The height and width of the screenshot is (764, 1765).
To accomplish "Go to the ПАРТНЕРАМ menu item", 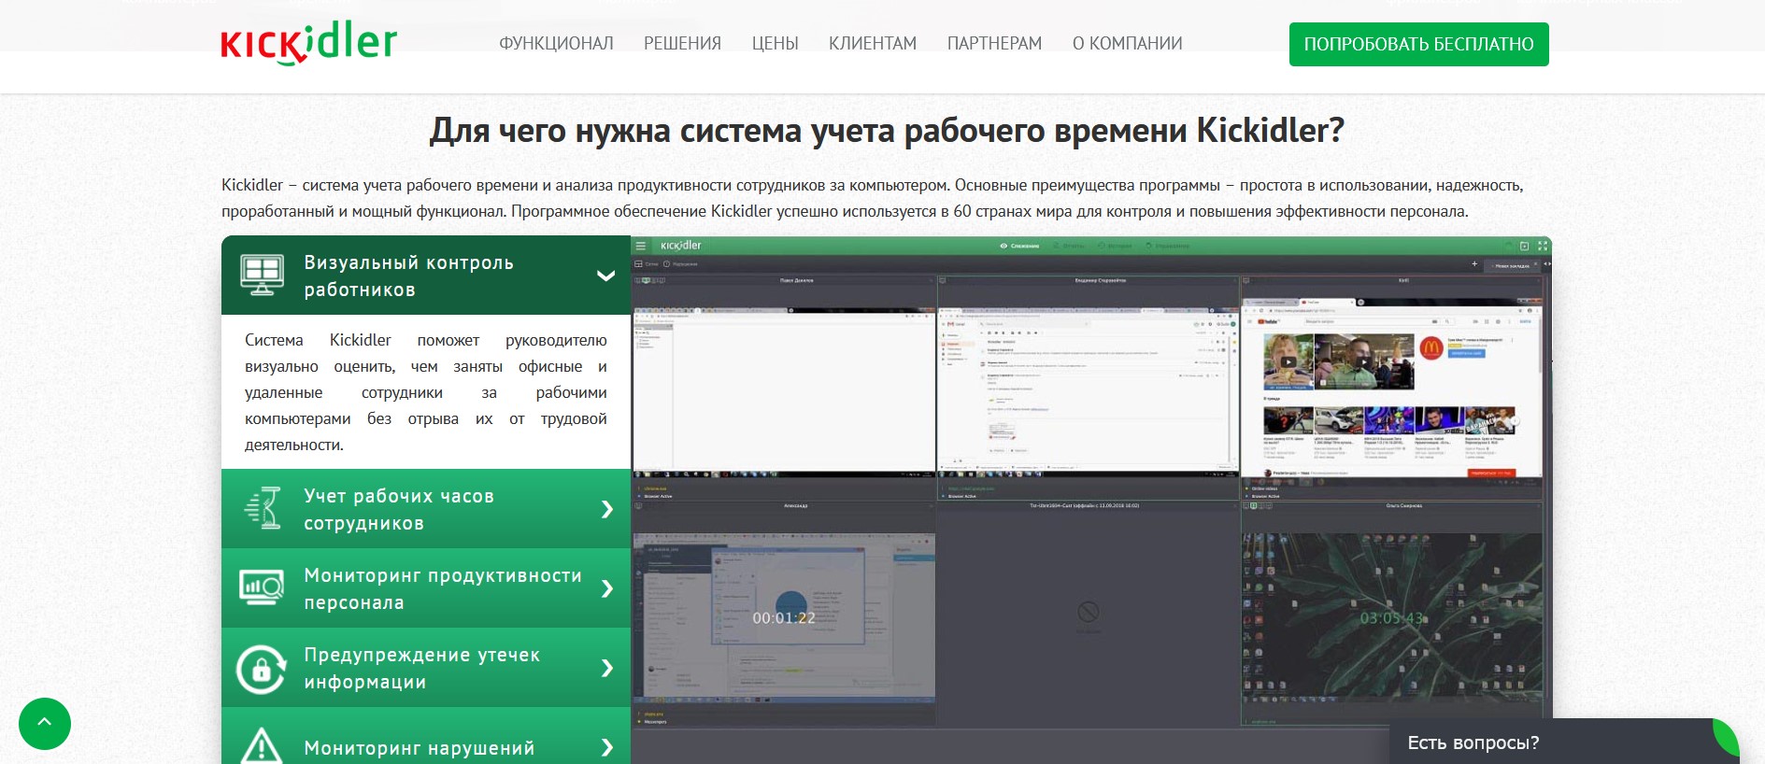I will [994, 44].
